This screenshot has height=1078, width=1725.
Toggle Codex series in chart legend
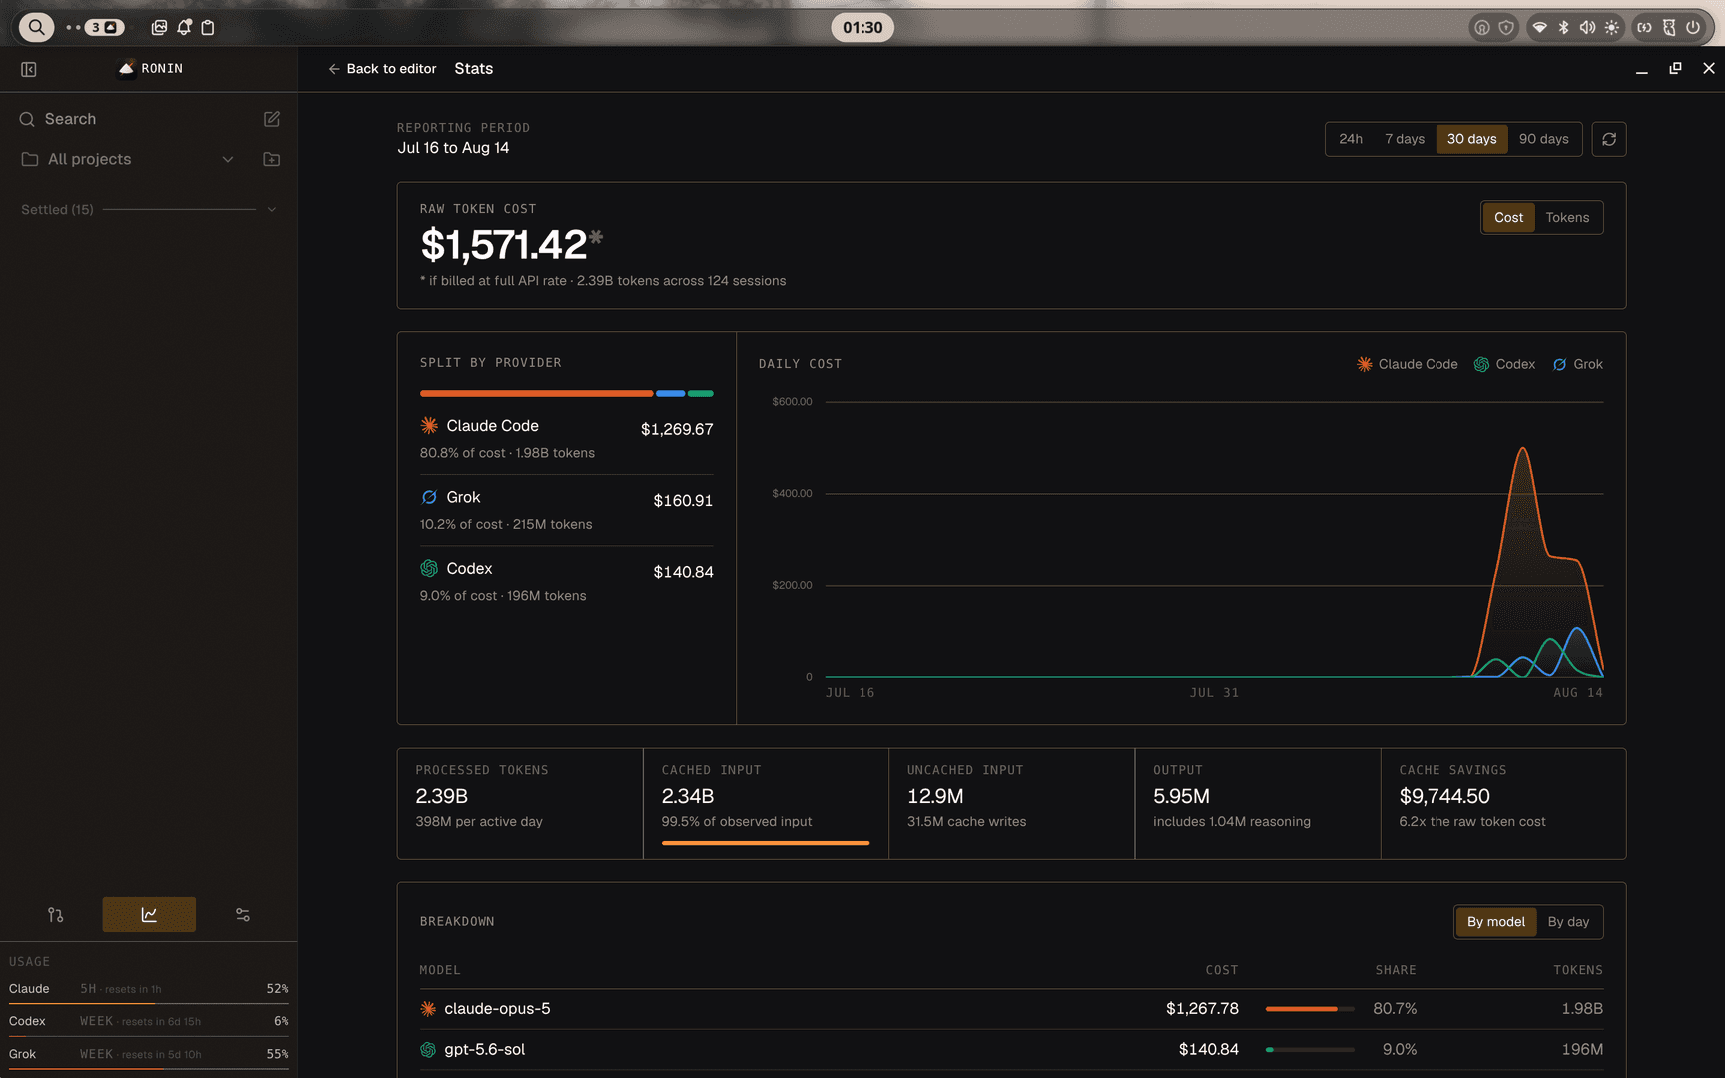point(1504,364)
